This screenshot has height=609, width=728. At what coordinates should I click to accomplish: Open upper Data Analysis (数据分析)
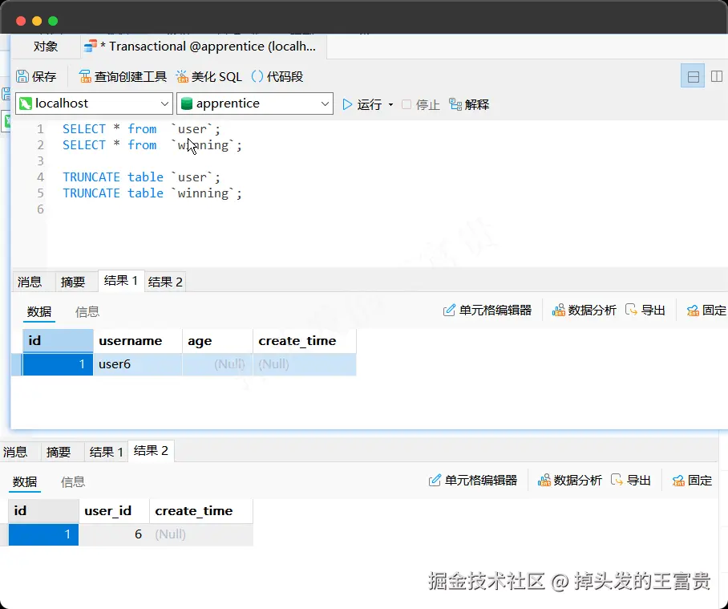click(584, 310)
